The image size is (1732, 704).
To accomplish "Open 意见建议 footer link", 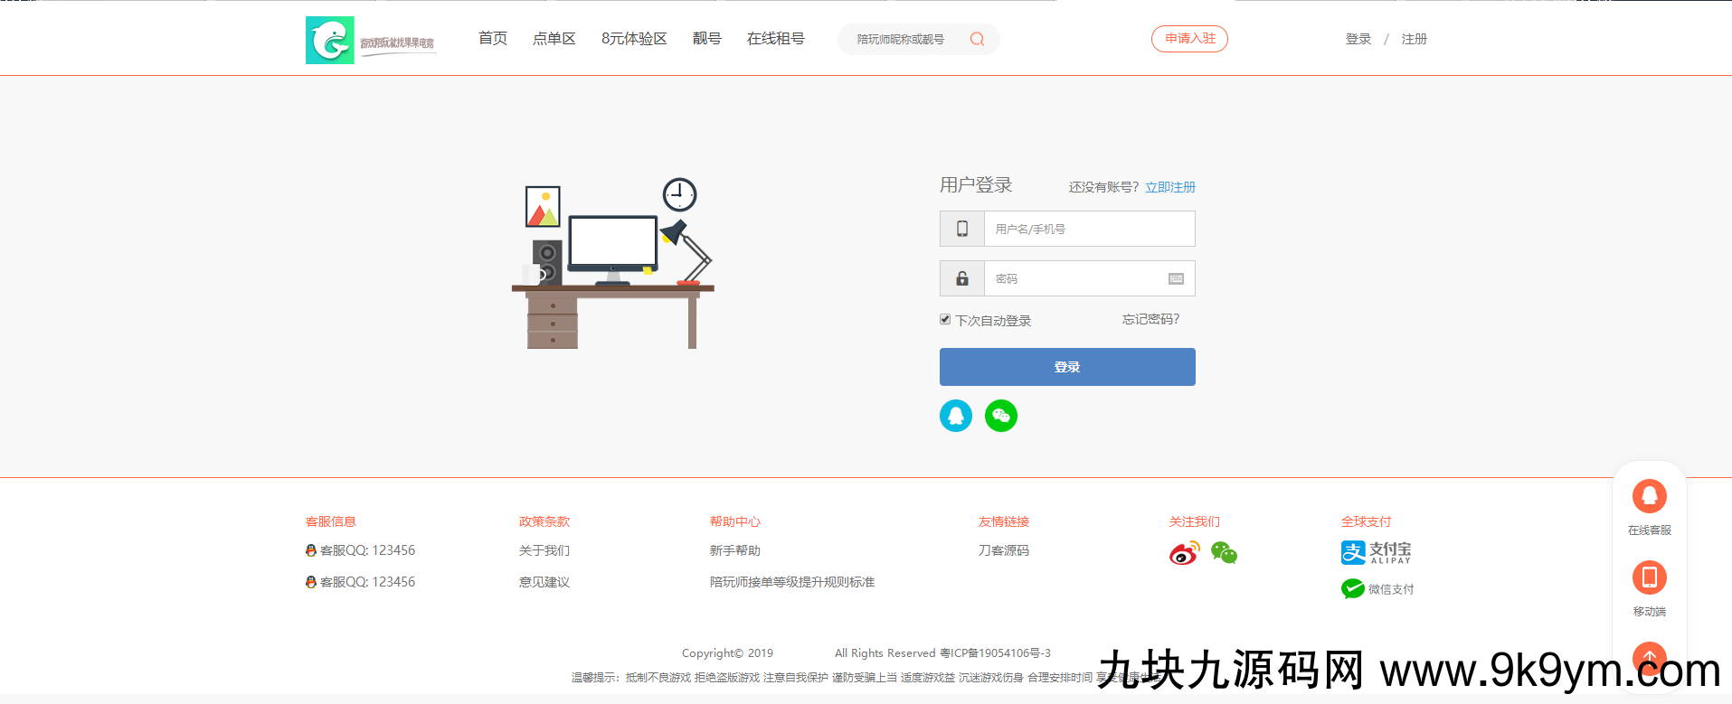I will pyautogui.click(x=544, y=582).
